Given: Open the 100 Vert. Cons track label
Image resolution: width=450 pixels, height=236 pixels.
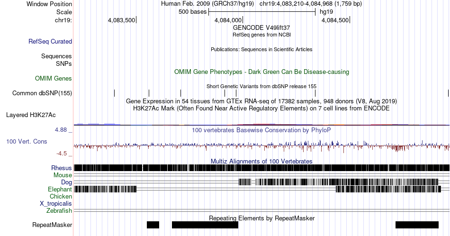Looking at the screenshot, I should (x=27, y=141).
